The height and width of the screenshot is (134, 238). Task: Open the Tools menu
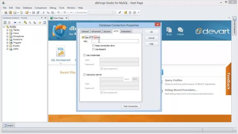pyautogui.click(x=62, y=8)
